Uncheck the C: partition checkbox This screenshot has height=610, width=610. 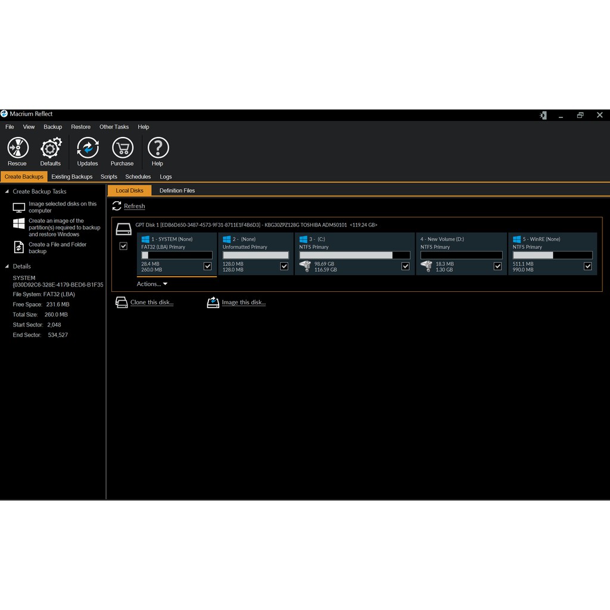click(x=405, y=266)
